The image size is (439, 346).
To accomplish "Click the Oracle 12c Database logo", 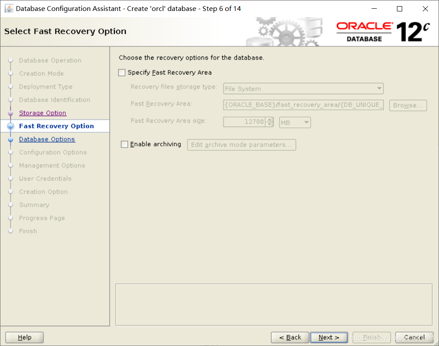I will (x=383, y=32).
